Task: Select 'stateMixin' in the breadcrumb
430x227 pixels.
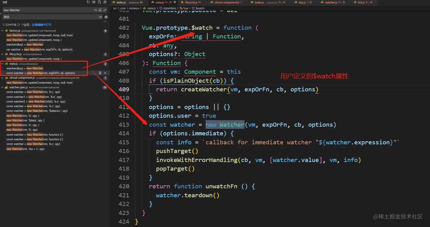Action: point(169,8)
